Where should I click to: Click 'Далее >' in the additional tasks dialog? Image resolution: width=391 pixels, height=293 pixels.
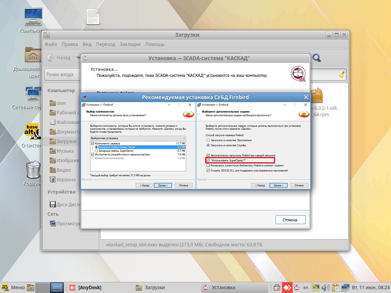[x=278, y=185]
